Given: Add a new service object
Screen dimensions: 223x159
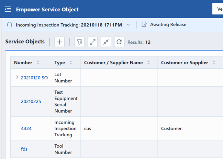Looking at the screenshot, I should tap(60, 42).
